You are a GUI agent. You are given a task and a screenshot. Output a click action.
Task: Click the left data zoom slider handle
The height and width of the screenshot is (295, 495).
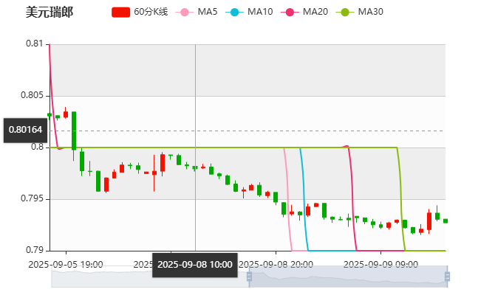click(x=249, y=277)
